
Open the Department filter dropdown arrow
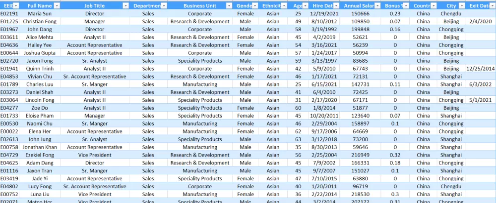click(164, 6)
